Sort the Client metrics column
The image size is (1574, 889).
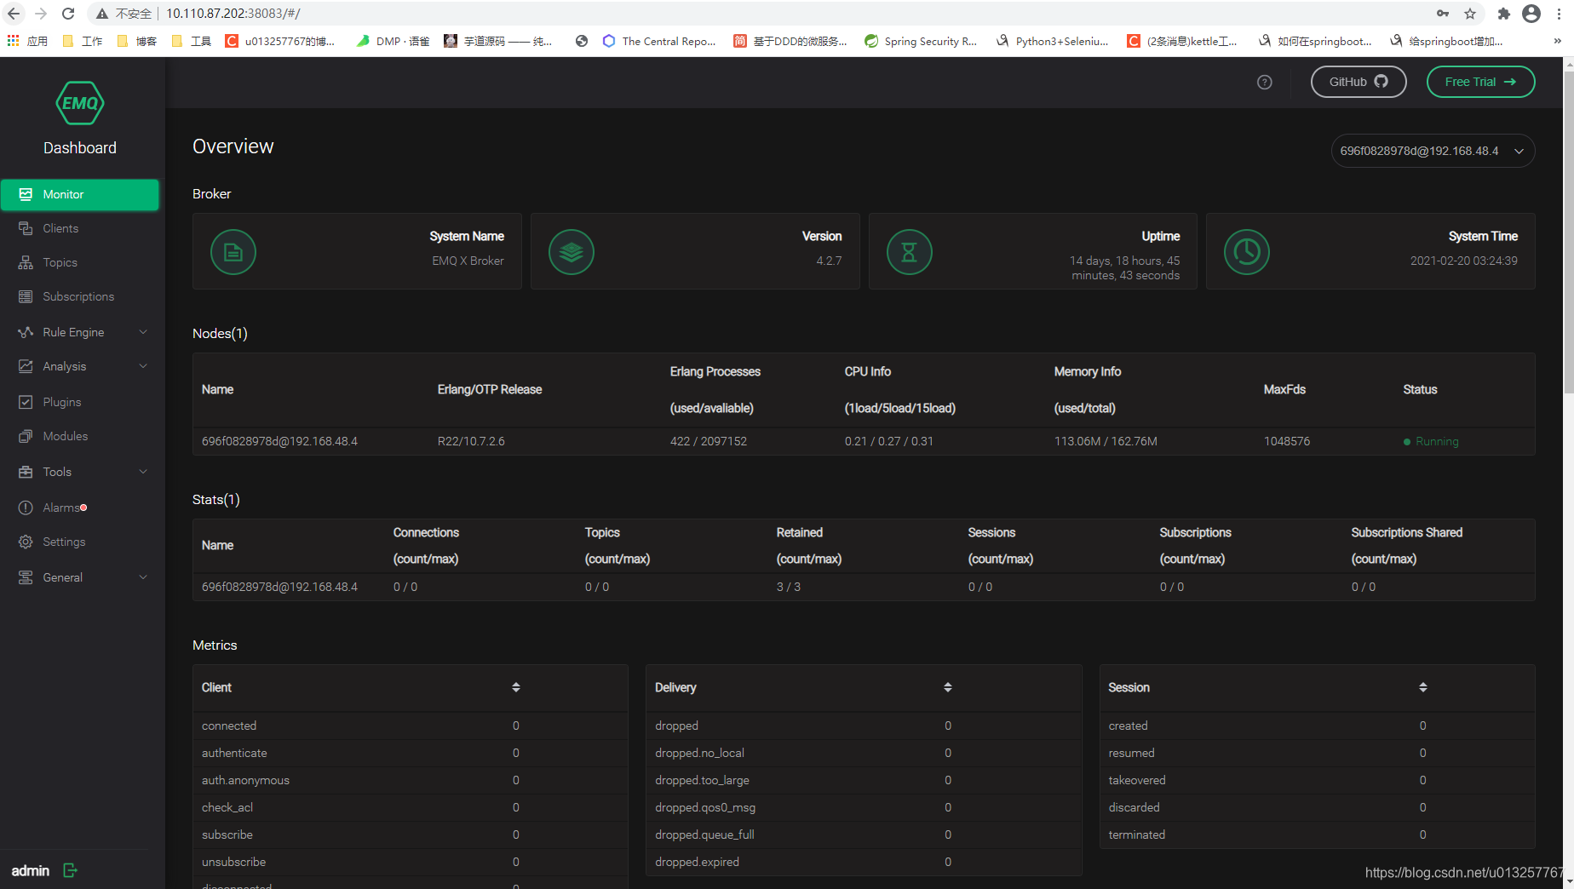[x=516, y=687]
